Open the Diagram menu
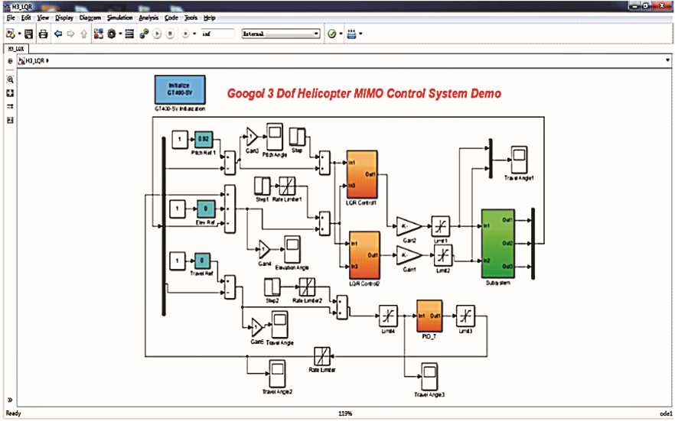The image size is (675, 421). point(90,18)
